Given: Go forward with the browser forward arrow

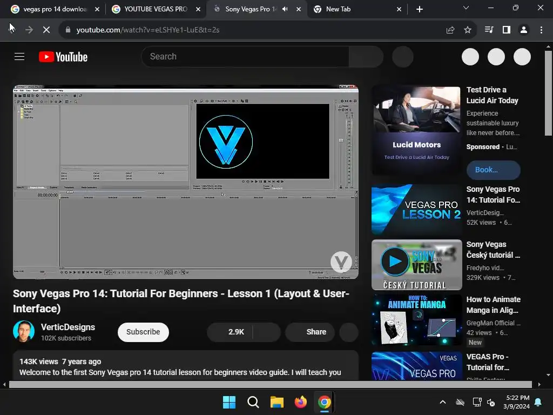Looking at the screenshot, I should point(29,30).
